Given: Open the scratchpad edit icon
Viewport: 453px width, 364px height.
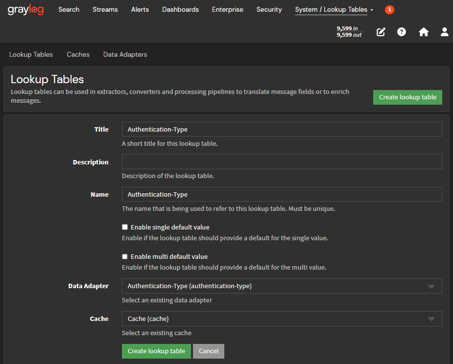Looking at the screenshot, I should [381, 32].
